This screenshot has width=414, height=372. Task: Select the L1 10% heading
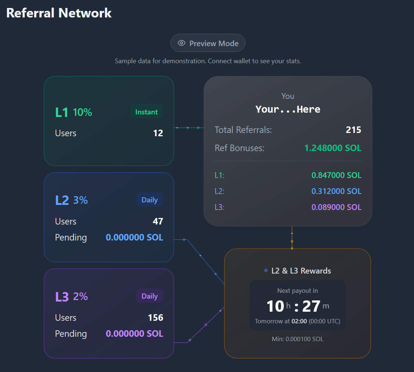[74, 112]
